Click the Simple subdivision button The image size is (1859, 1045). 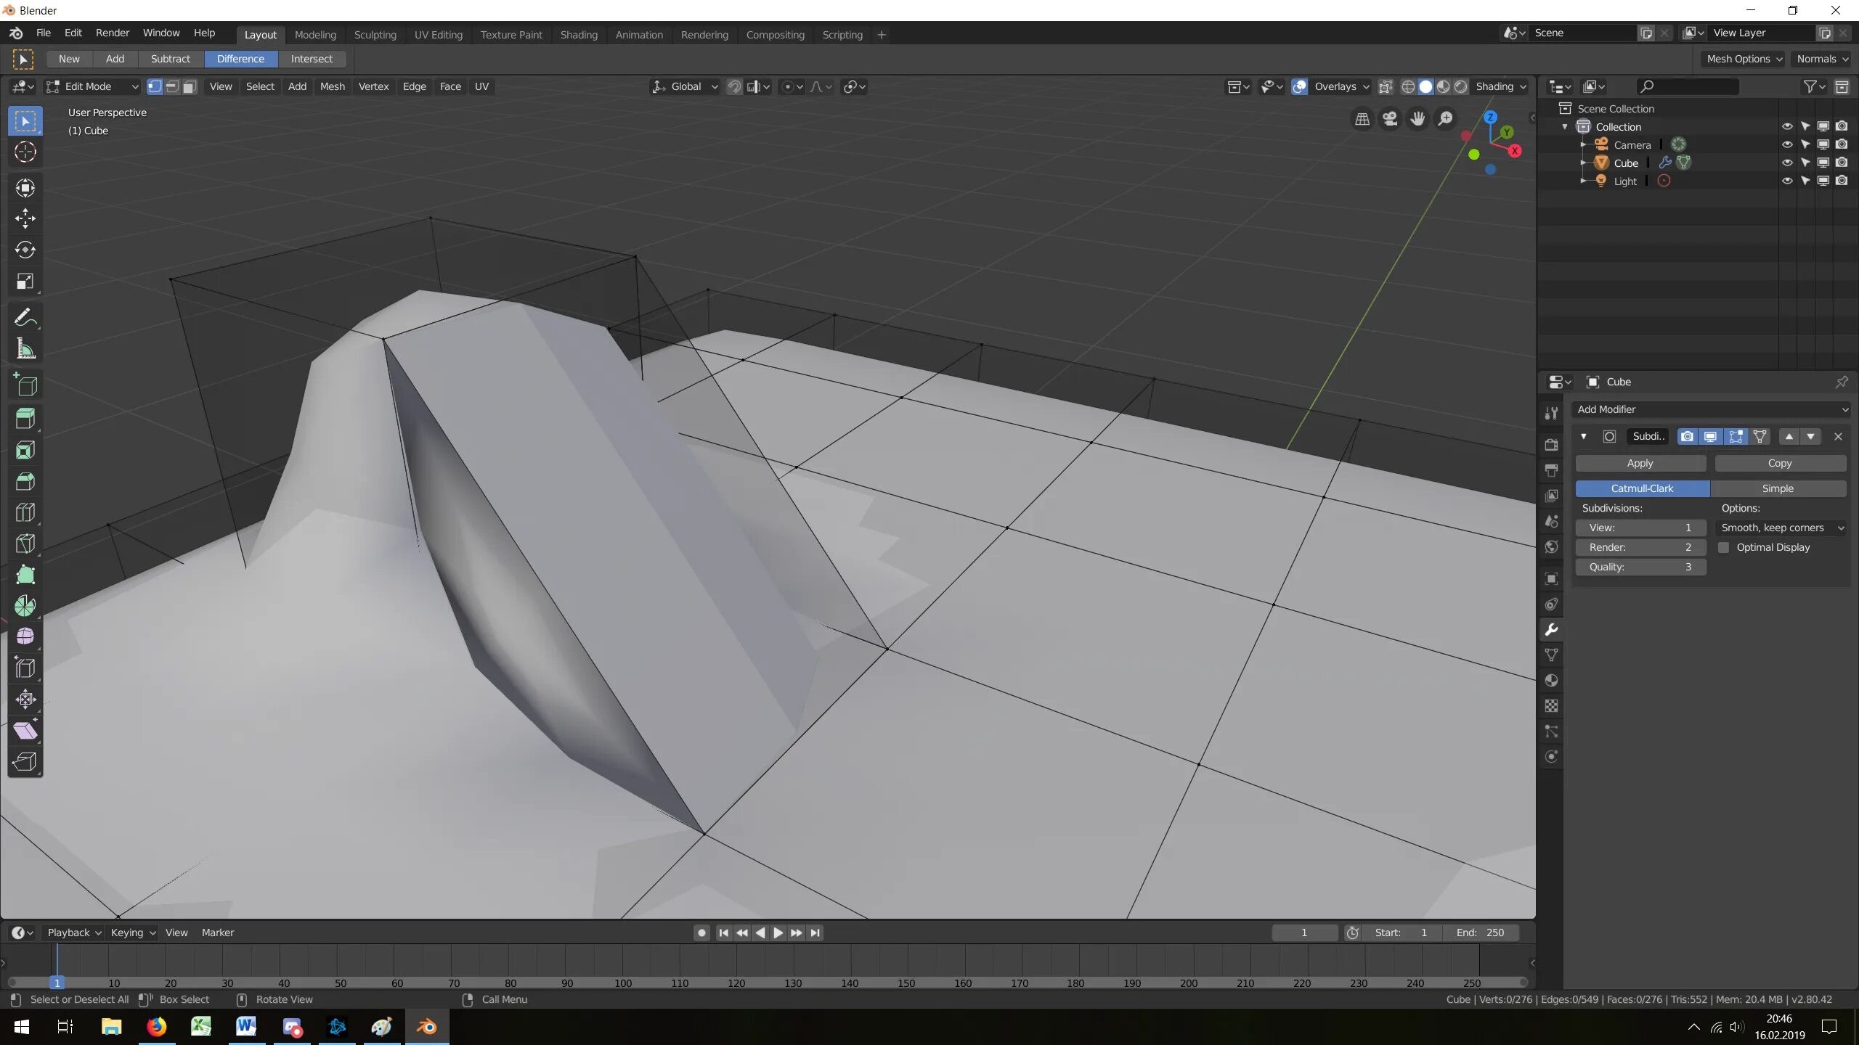(x=1777, y=488)
